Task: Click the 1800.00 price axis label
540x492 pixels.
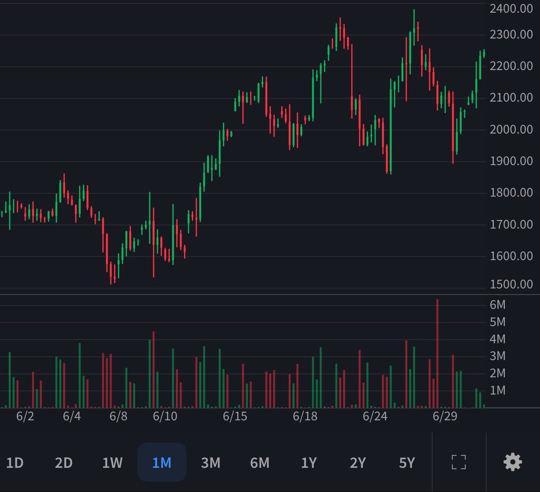Action: [511, 193]
